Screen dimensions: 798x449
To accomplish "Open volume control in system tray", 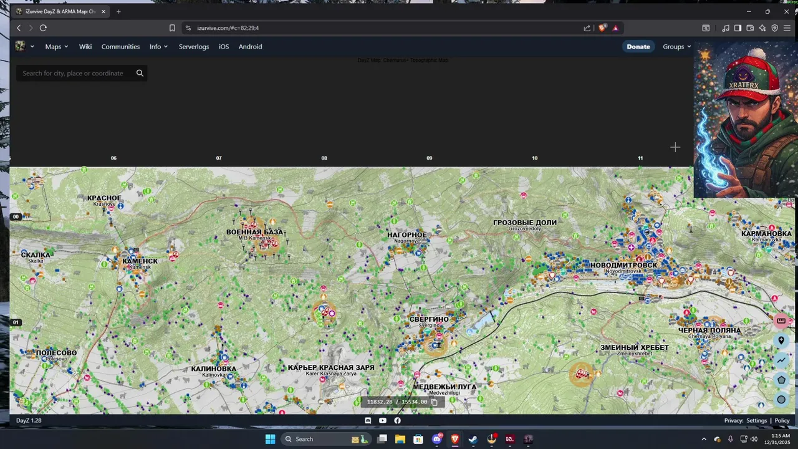I will 754,439.
